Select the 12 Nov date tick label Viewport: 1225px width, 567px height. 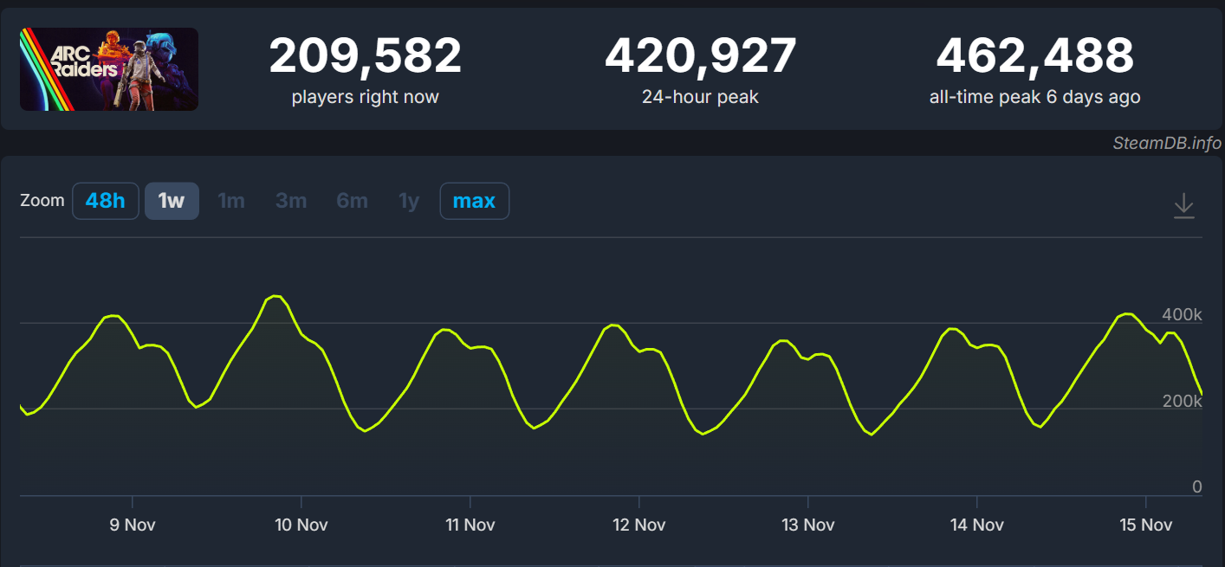[x=638, y=525]
